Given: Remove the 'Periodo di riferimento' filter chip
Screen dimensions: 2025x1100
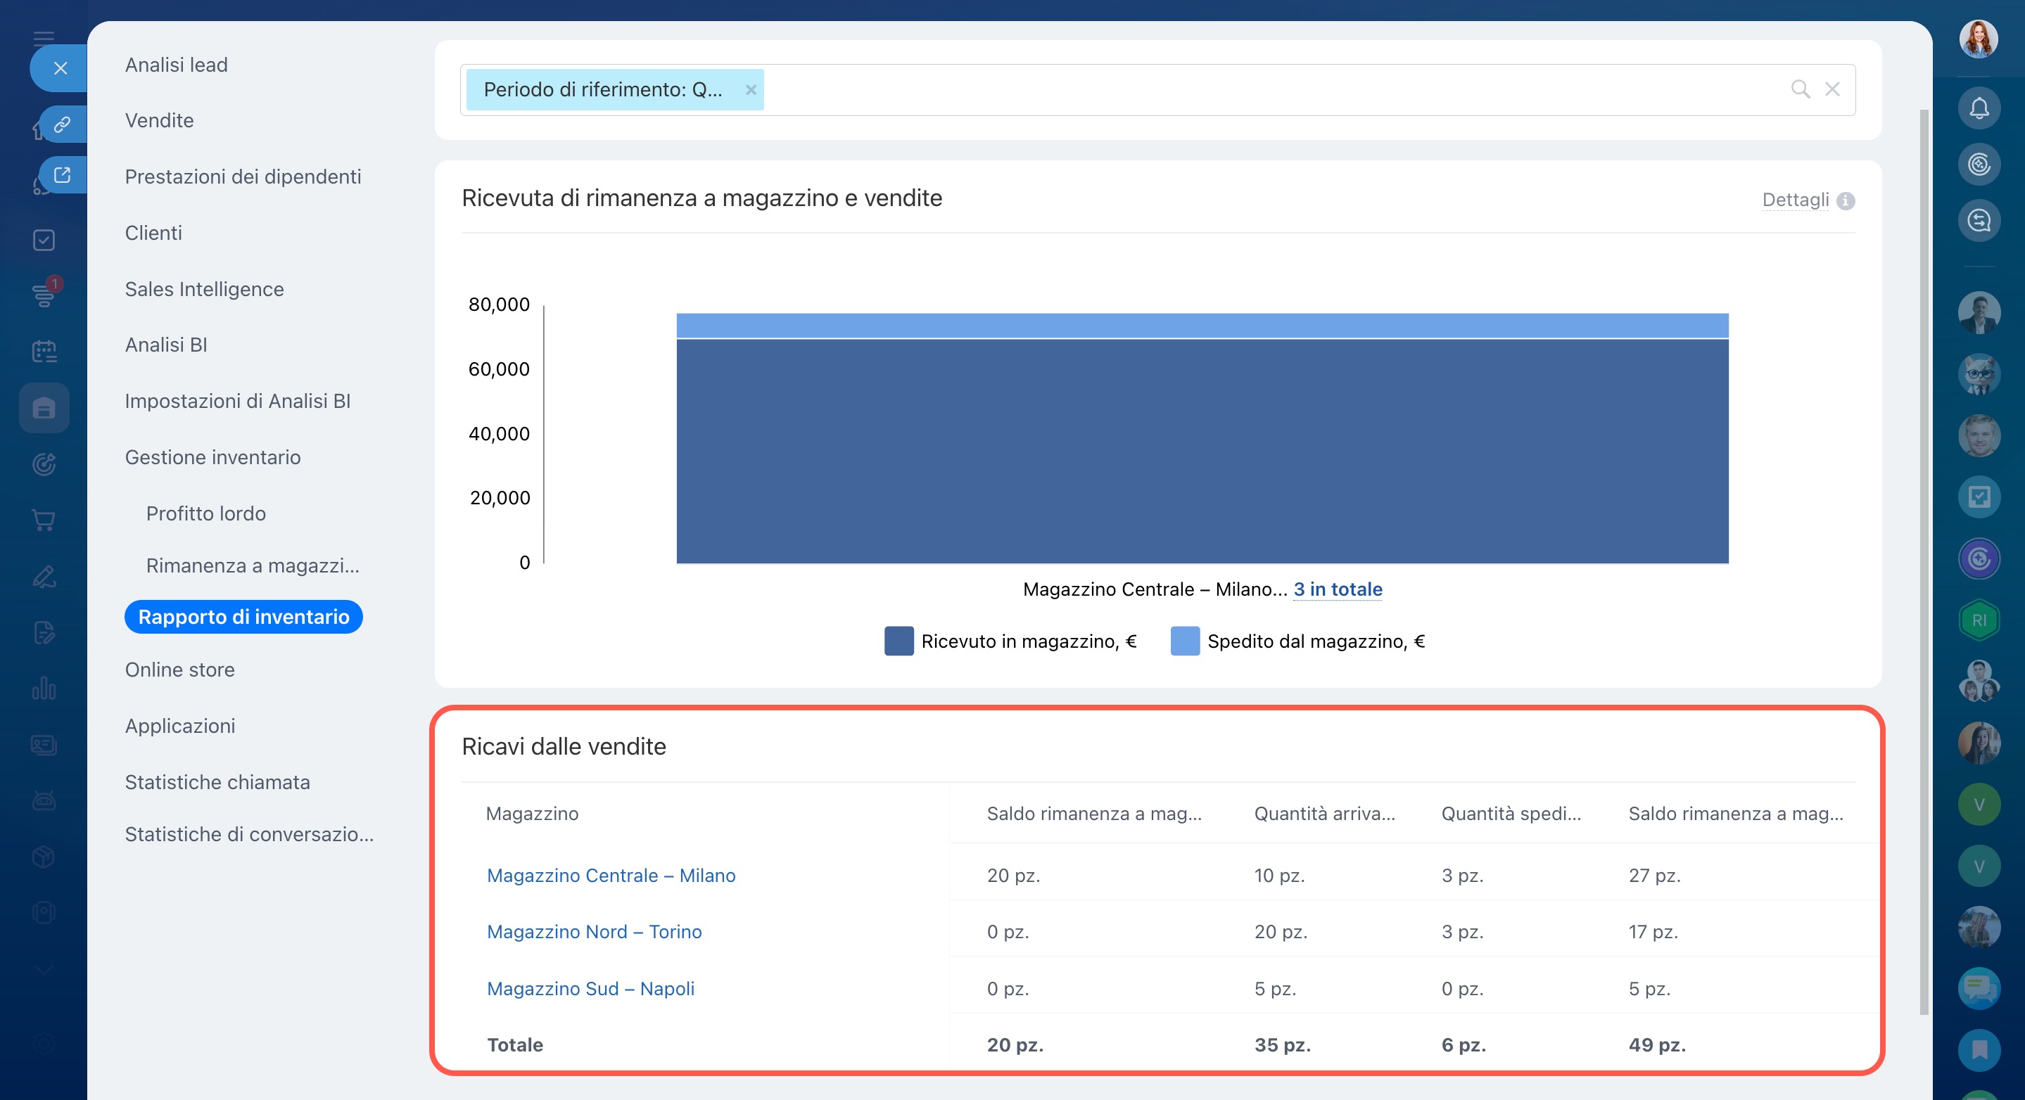Looking at the screenshot, I should (x=751, y=89).
